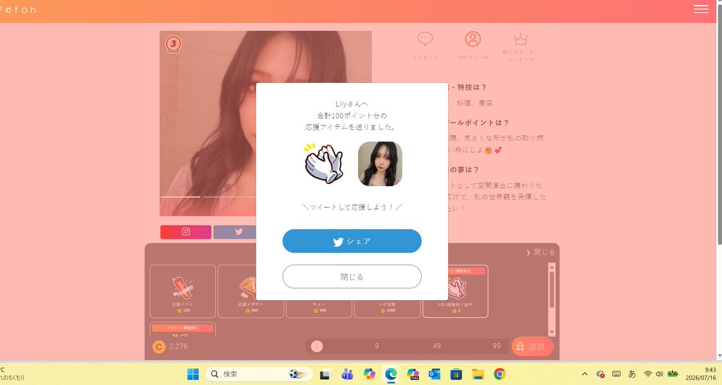722x385 pixels.
Task: Open File Explorer from the taskbar
Action: pos(478,374)
